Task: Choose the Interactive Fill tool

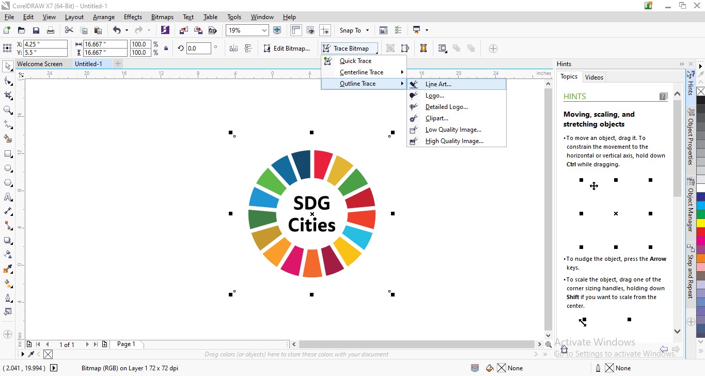Action: pos(8,284)
